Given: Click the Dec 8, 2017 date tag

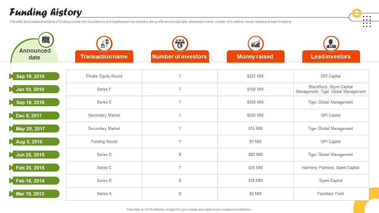Looking at the screenshot, I should [x=34, y=116].
